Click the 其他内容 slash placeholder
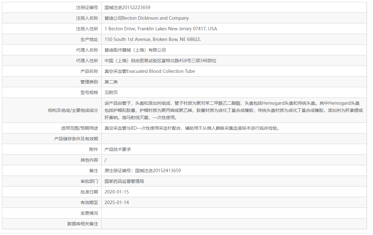 click(x=105, y=160)
